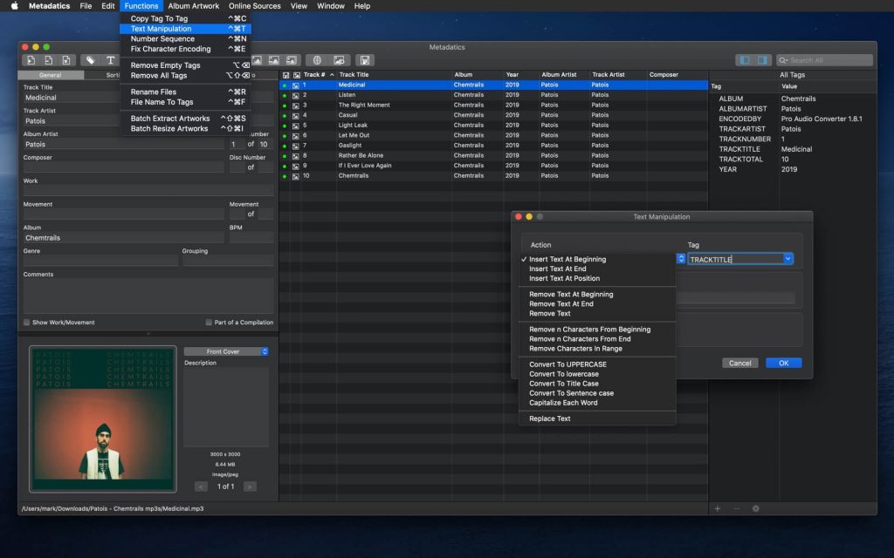Check the Part of a Compilation box
The image size is (894, 558).
tap(209, 323)
